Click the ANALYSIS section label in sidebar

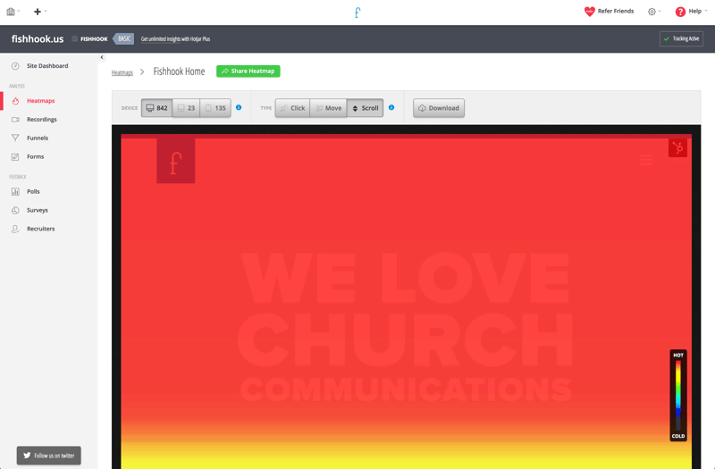click(17, 86)
